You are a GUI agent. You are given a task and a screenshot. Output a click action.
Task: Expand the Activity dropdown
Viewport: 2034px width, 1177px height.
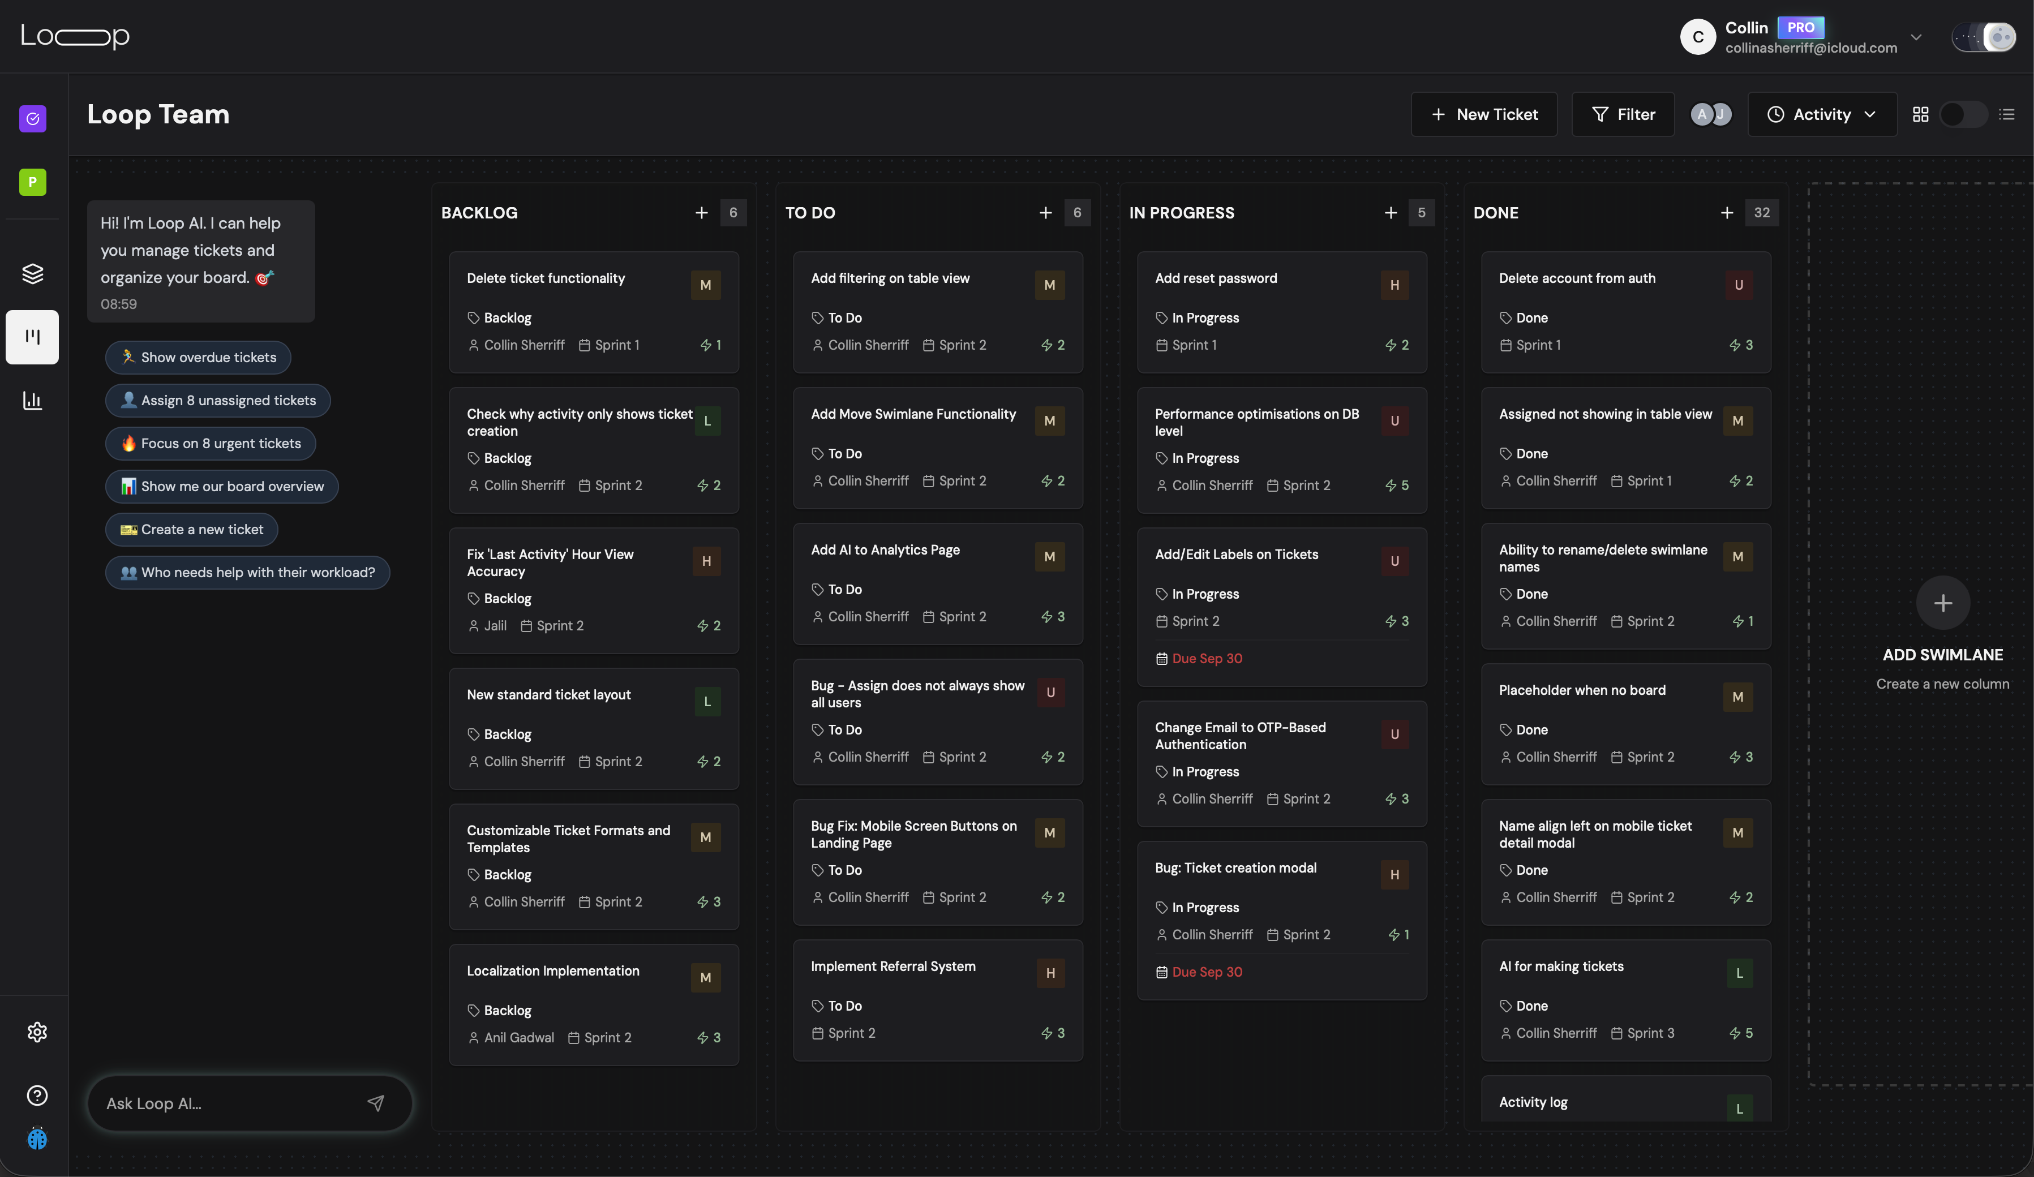1822,114
